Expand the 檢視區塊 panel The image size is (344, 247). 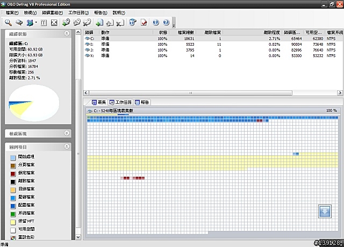(x=67, y=133)
